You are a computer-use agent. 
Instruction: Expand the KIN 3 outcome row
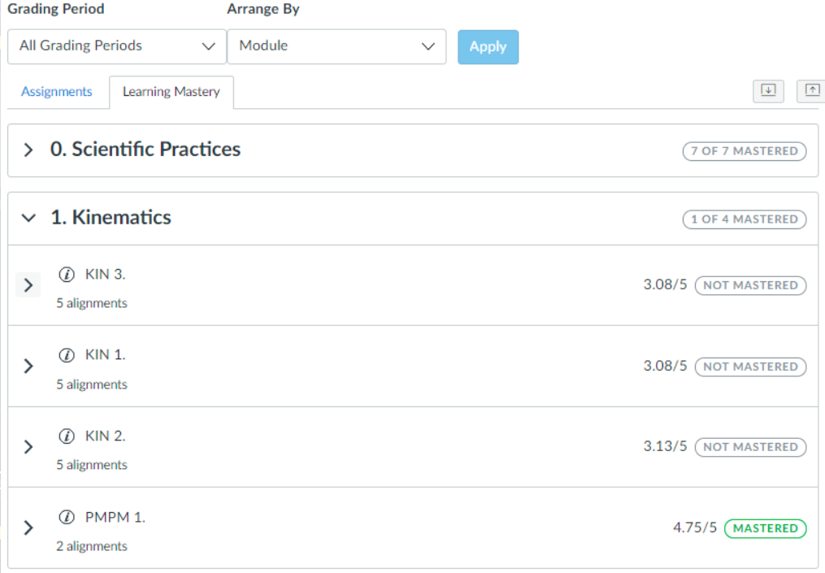tap(28, 285)
